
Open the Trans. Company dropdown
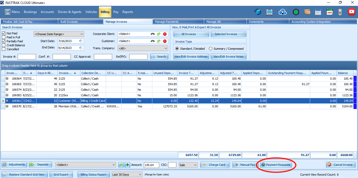[x=143, y=48]
